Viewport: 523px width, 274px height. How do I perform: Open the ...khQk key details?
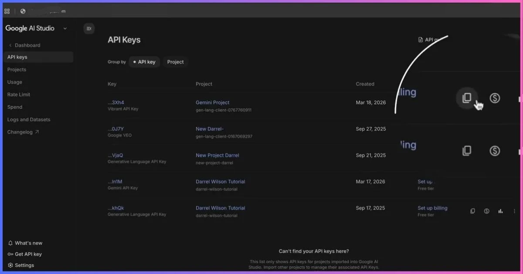pyautogui.click(x=116, y=208)
